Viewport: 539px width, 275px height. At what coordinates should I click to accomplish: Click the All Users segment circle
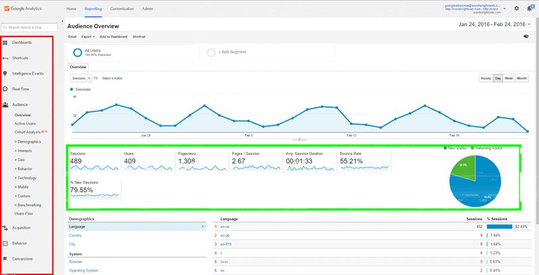pyautogui.click(x=77, y=53)
